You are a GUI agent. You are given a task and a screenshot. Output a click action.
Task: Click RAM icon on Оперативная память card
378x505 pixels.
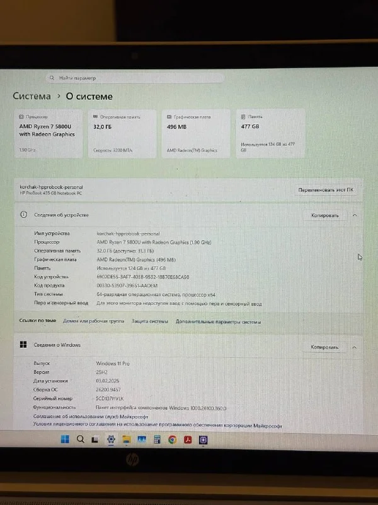coord(95,117)
